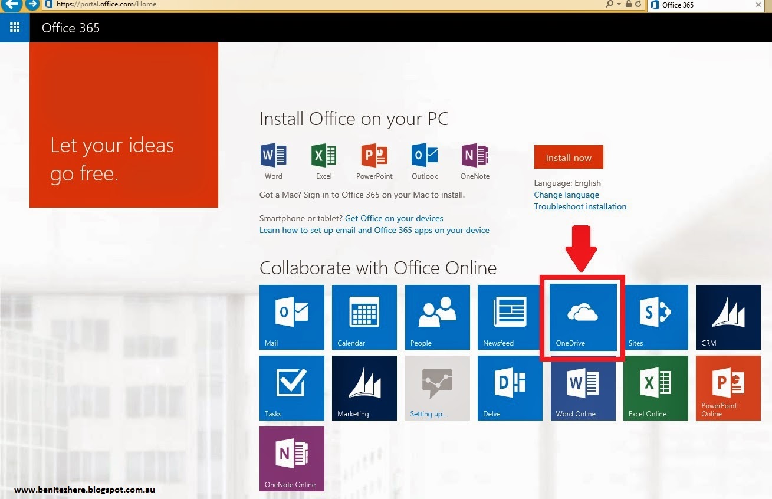Viewport: 772px width, 499px height.
Task: Click the OneNote install icon
Action: pyautogui.click(x=475, y=156)
